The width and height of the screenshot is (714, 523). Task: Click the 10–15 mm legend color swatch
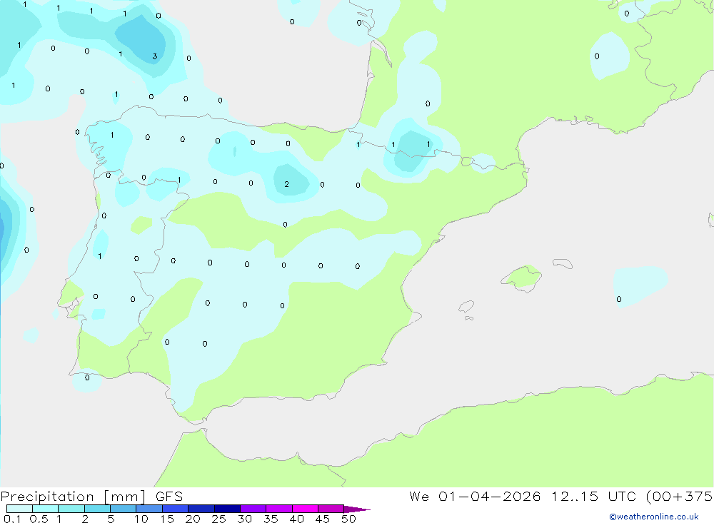coord(149,509)
